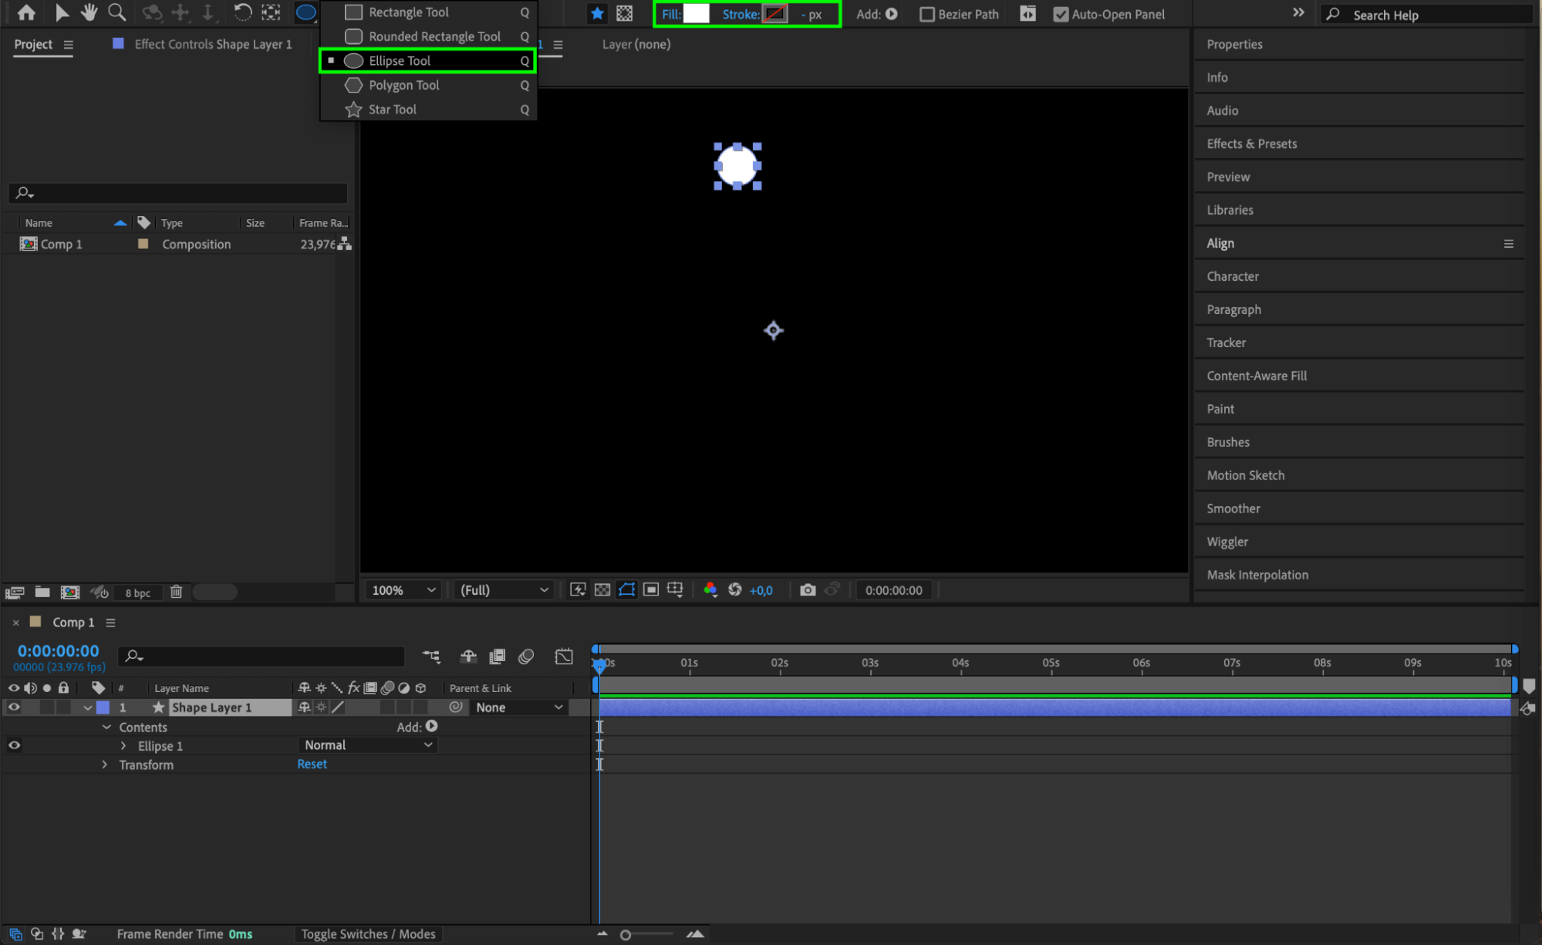Open the 100% magnification dropdown
The height and width of the screenshot is (945, 1542).
tap(403, 590)
